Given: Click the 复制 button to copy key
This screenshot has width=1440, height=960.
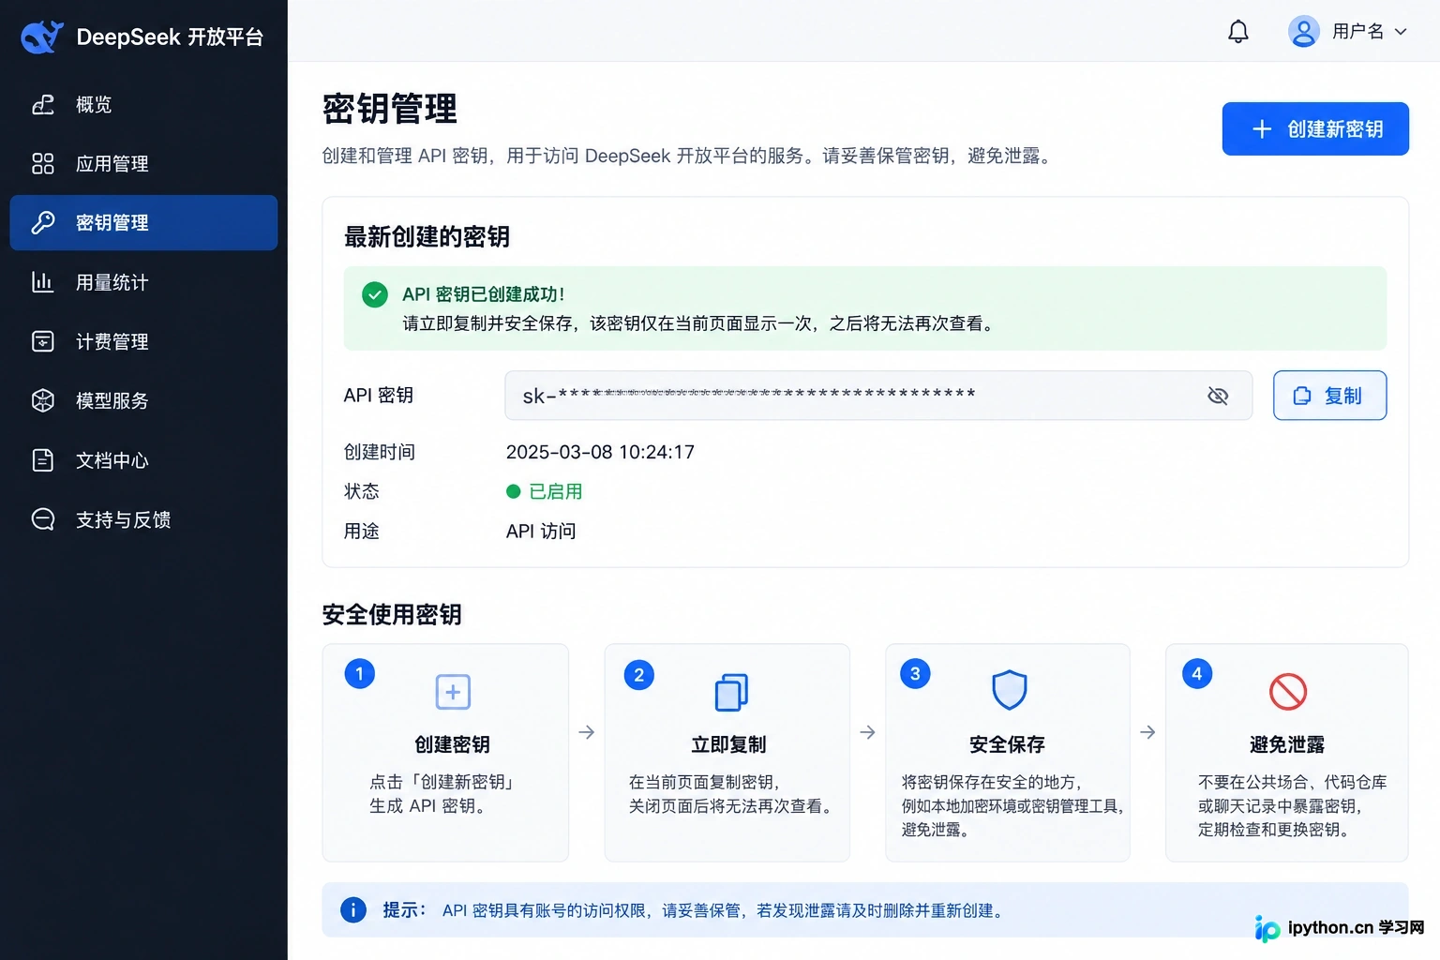Looking at the screenshot, I should (1329, 396).
